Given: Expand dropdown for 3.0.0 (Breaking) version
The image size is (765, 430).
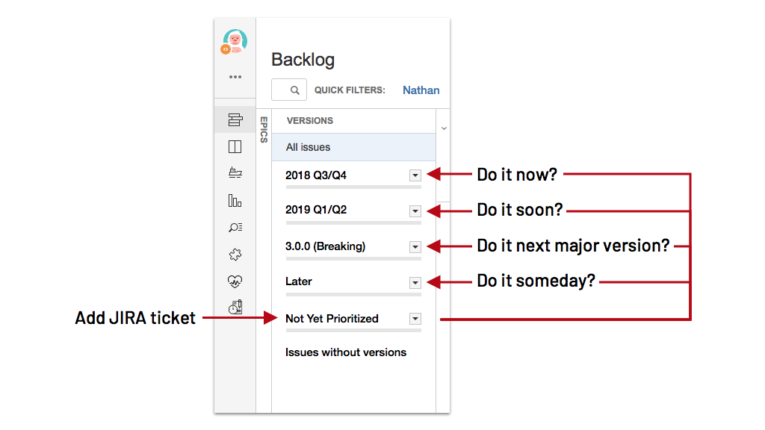Looking at the screenshot, I should tap(415, 247).
